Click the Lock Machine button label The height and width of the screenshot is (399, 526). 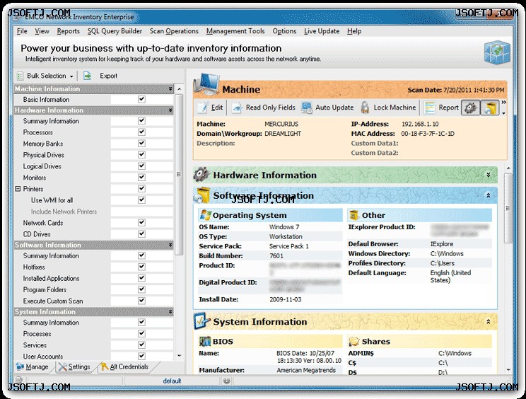pos(394,108)
